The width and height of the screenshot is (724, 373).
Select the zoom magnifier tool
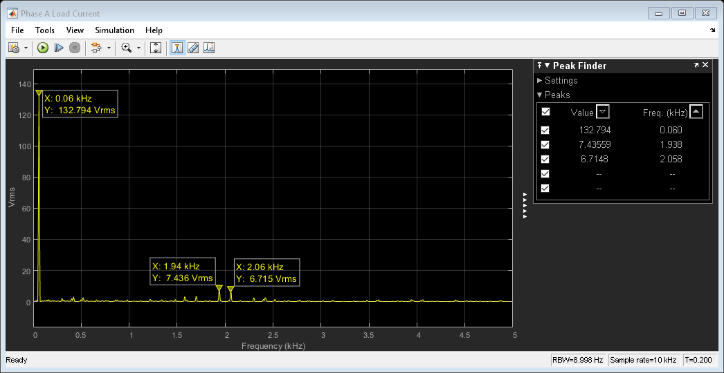(126, 48)
